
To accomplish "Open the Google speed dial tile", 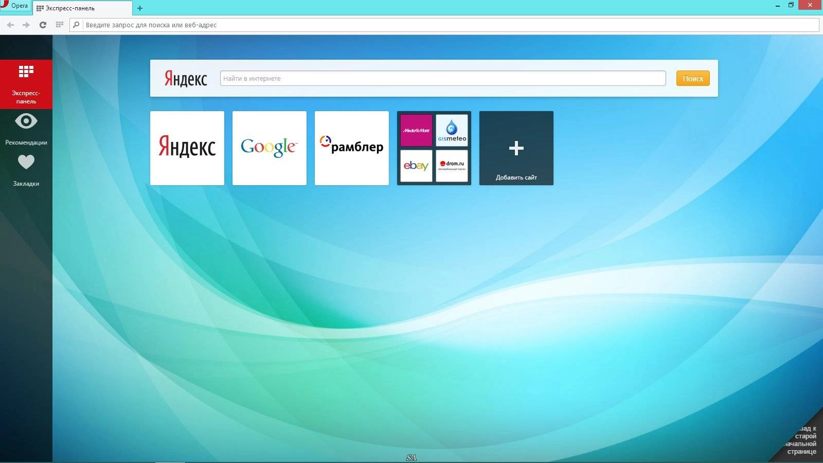I will 270,148.
